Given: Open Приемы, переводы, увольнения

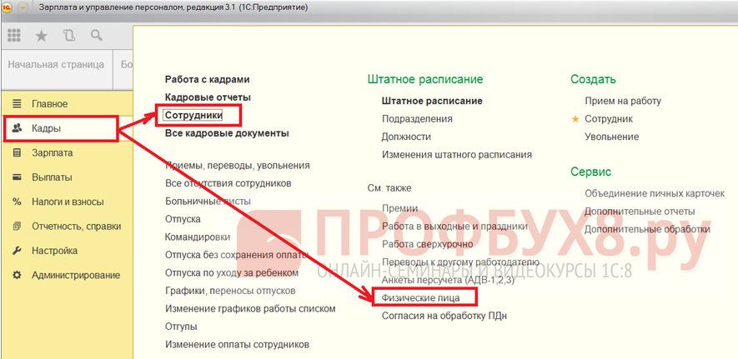Looking at the screenshot, I should [237, 166].
